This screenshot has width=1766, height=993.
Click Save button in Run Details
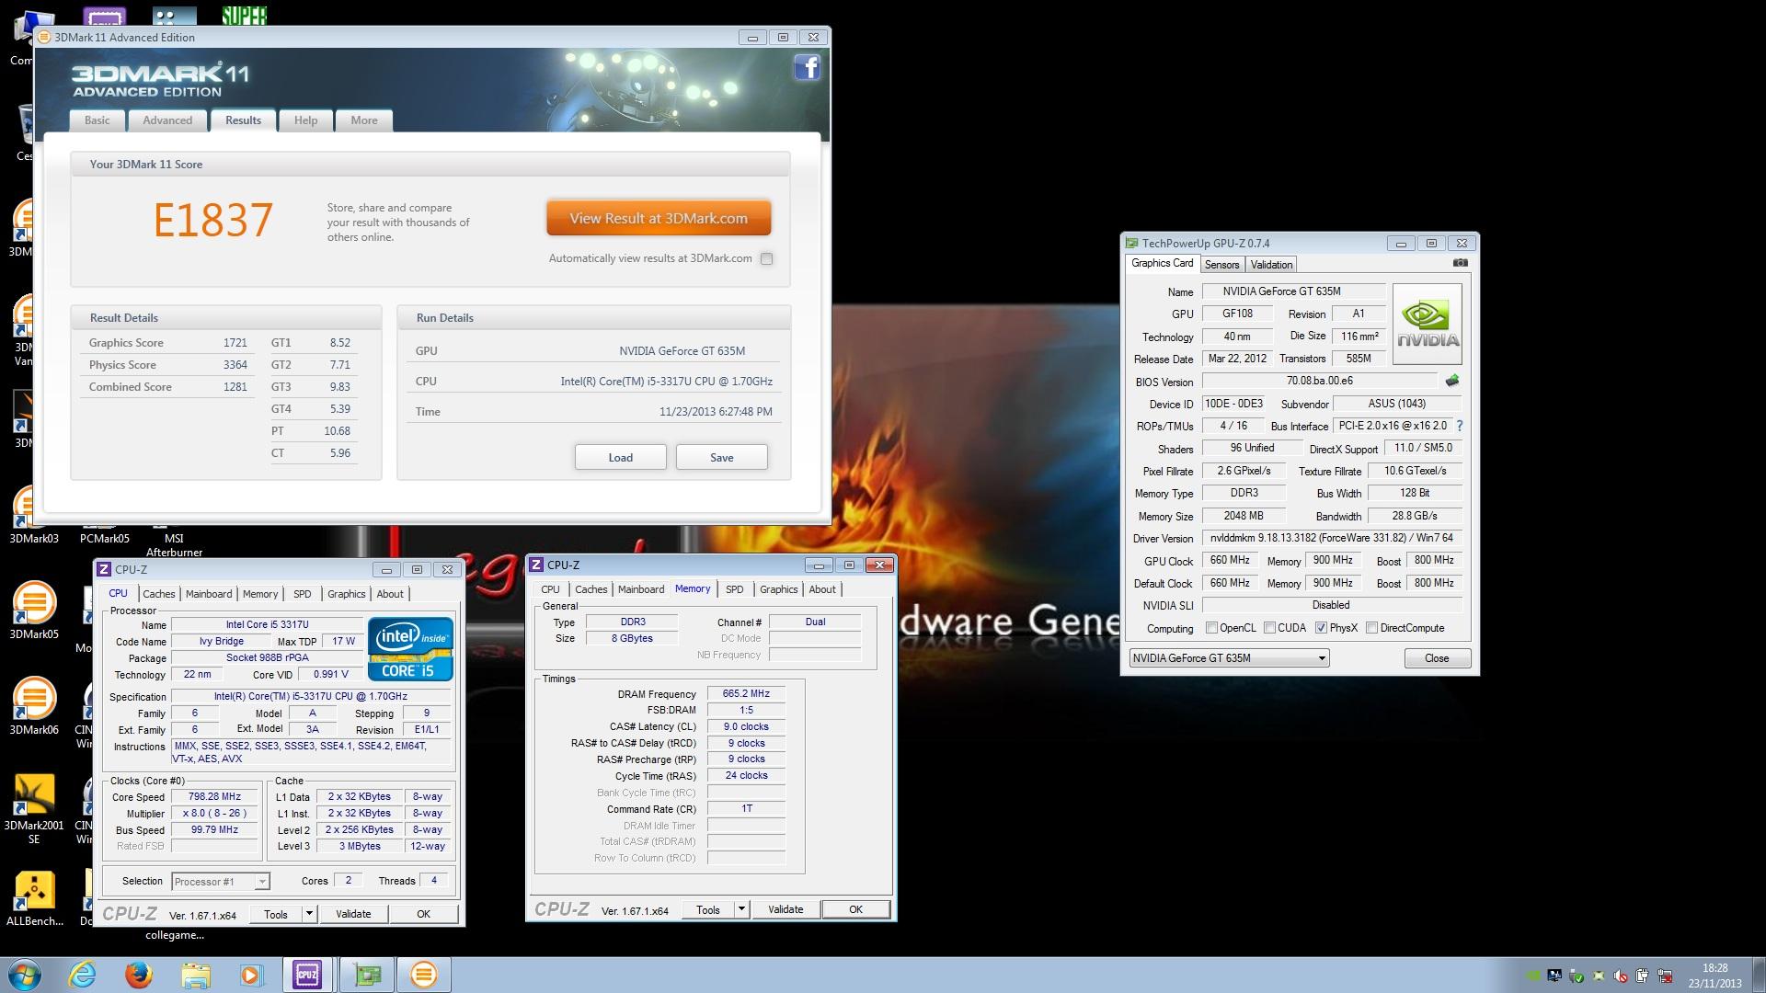point(722,458)
